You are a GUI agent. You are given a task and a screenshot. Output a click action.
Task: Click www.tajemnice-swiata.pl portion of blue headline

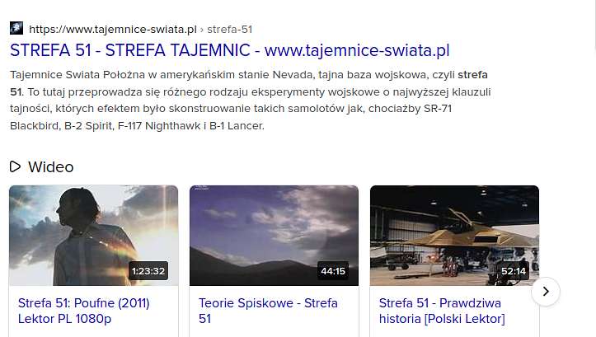pyautogui.click(x=357, y=50)
